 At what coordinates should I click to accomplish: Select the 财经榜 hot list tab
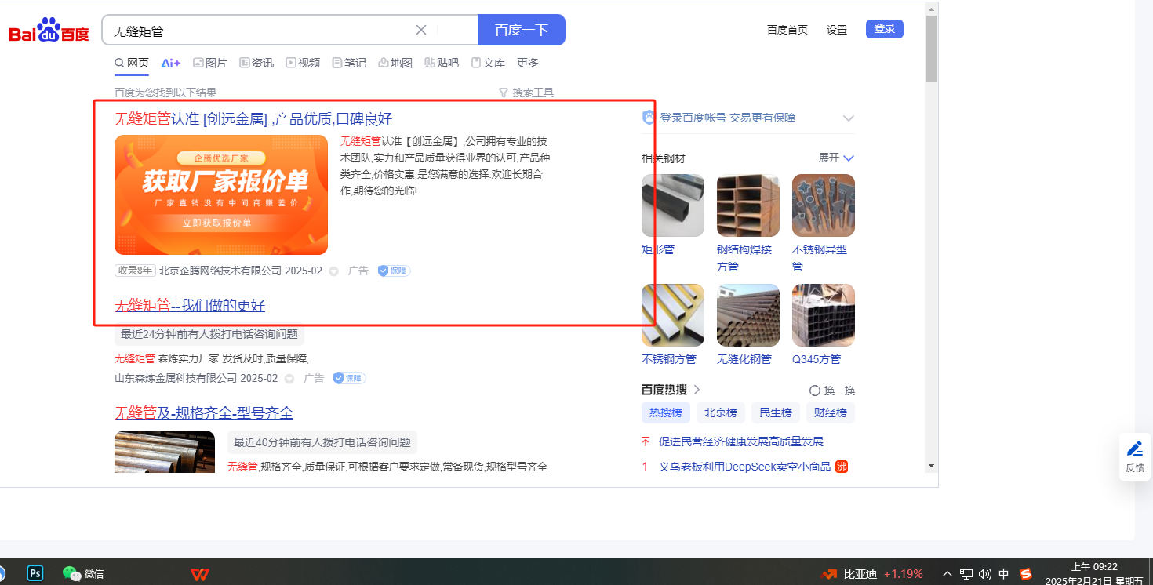pyautogui.click(x=831, y=412)
